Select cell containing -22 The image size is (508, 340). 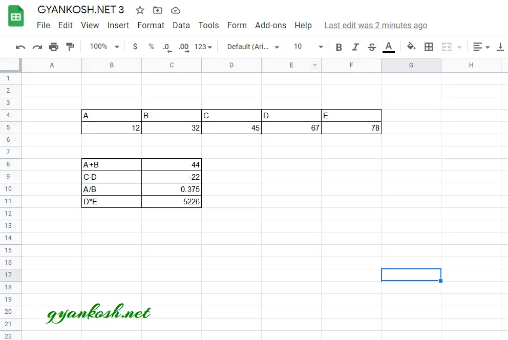pos(172,177)
